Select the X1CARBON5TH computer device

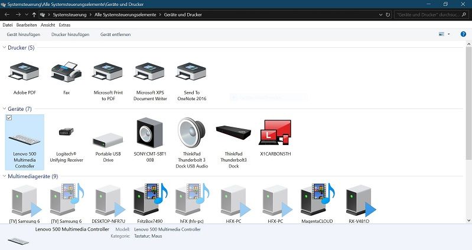point(275,133)
